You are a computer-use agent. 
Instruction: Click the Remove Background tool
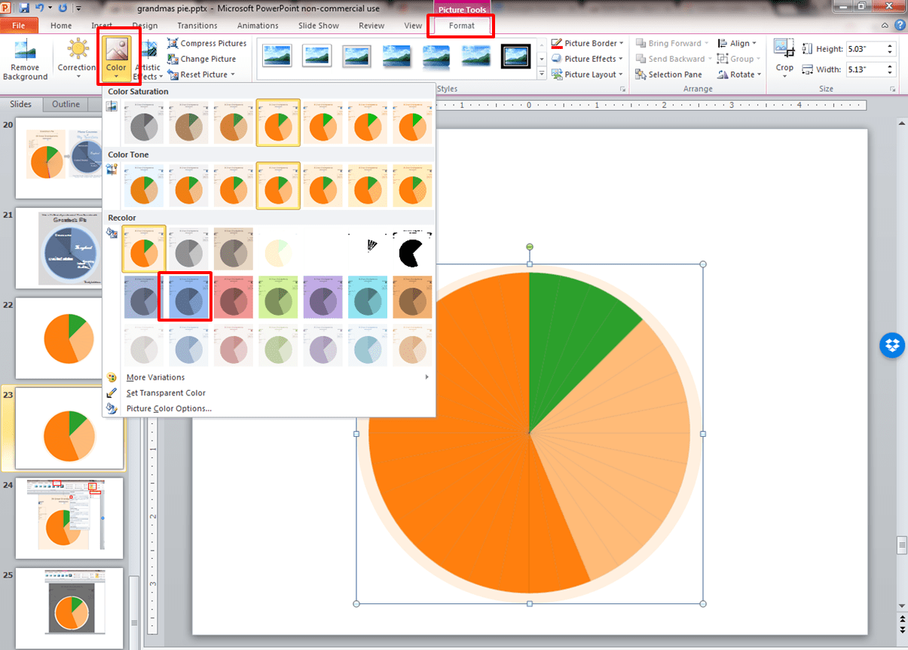click(x=25, y=60)
